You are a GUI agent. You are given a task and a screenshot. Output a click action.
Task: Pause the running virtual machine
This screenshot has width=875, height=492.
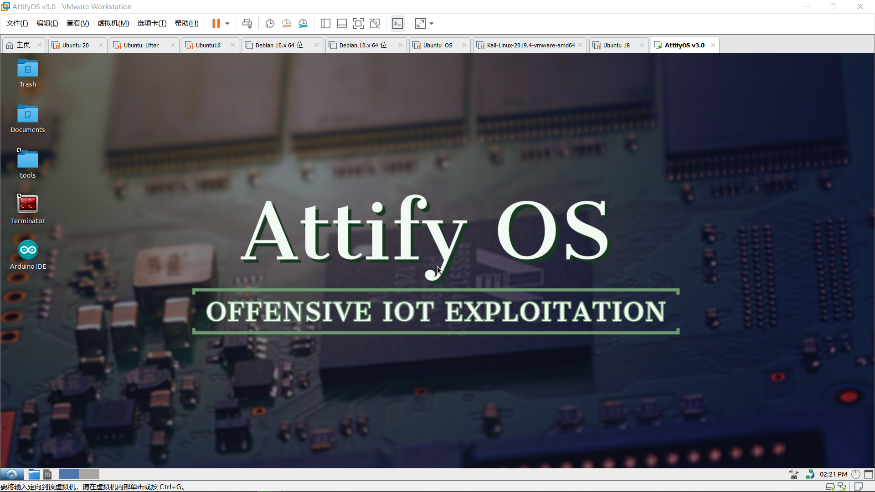point(216,24)
